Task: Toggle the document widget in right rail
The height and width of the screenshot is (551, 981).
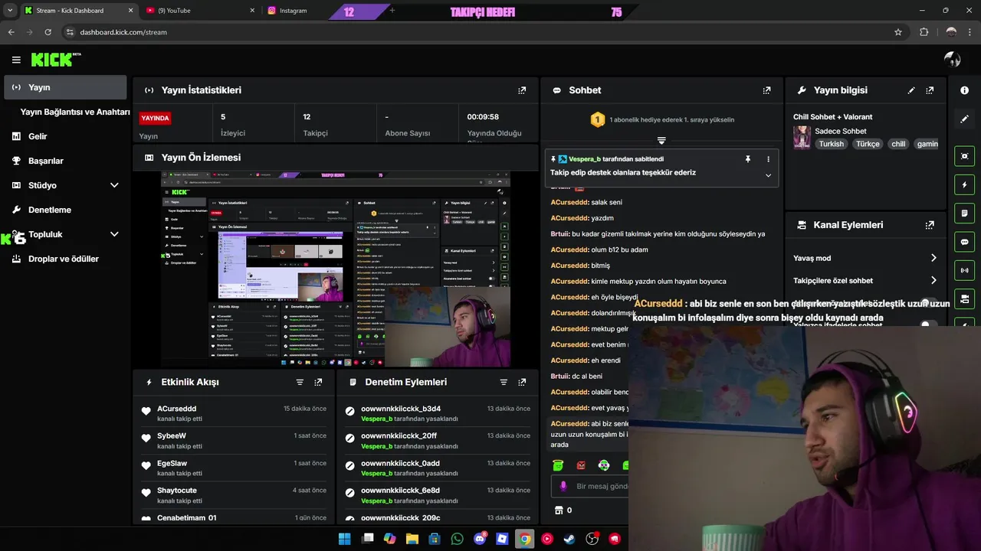Action: point(964,213)
